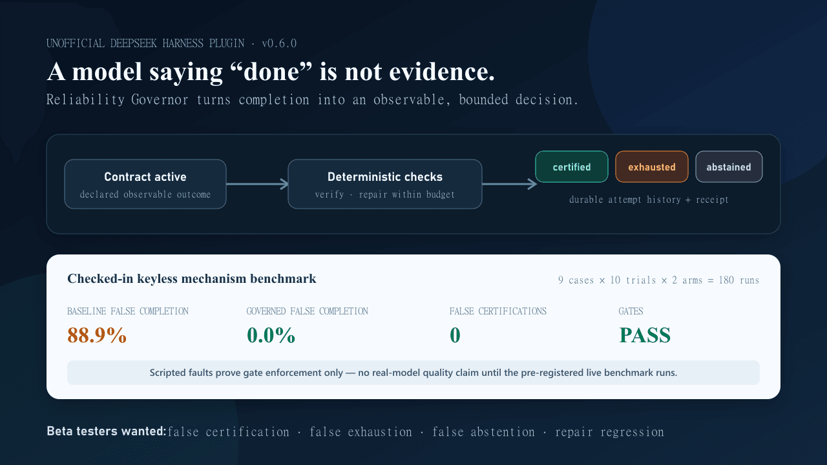
Task: Select the Deterministic checks box
Action: click(385, 184)
